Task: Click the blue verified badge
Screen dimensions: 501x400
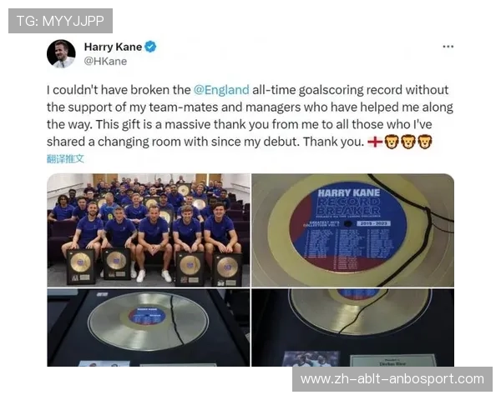Action: click(x=150, y=47)
